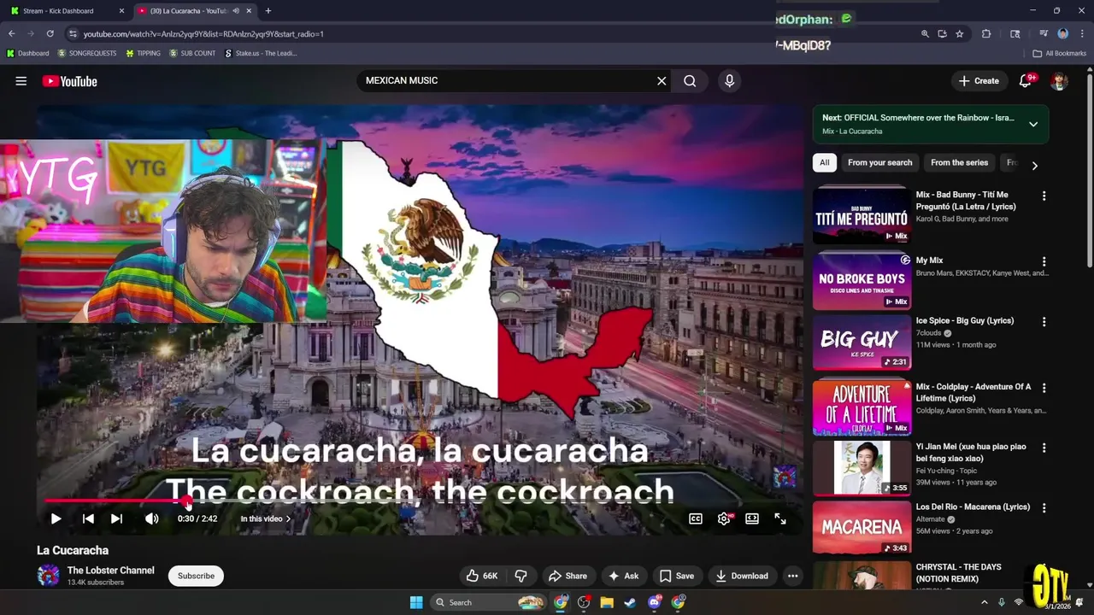
Task: Download the La Cucaracha video
Action: tap(742, 576)
